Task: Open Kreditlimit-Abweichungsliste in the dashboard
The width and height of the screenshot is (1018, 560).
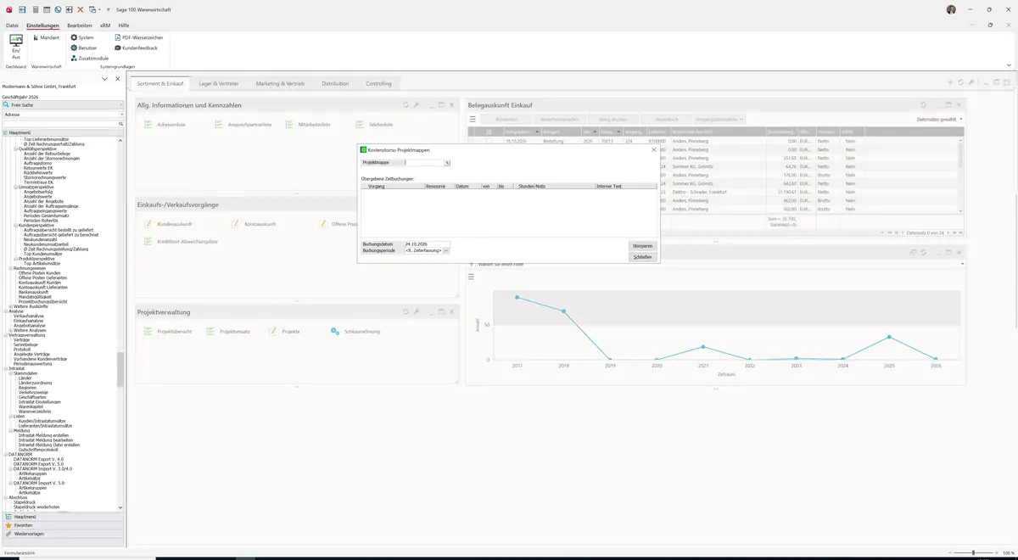Action: [182, 242]
